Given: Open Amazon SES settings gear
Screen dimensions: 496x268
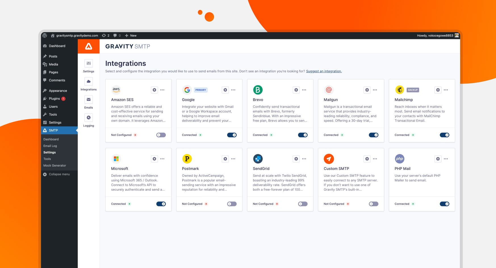Looking at the screenshot, I should click(x=154, y=90).
